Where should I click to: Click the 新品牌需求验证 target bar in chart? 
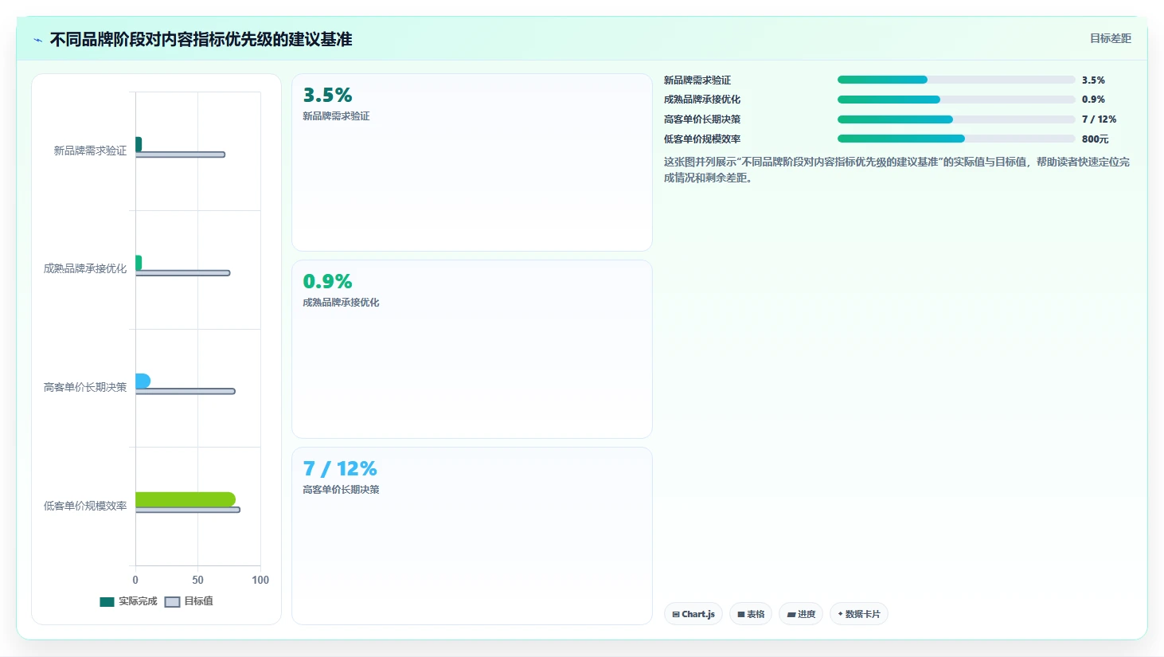click(180, 154)
